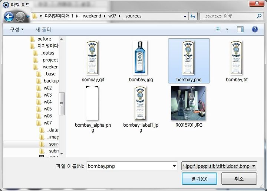Open the w06 folder in tree

click(x=44, y=116)
